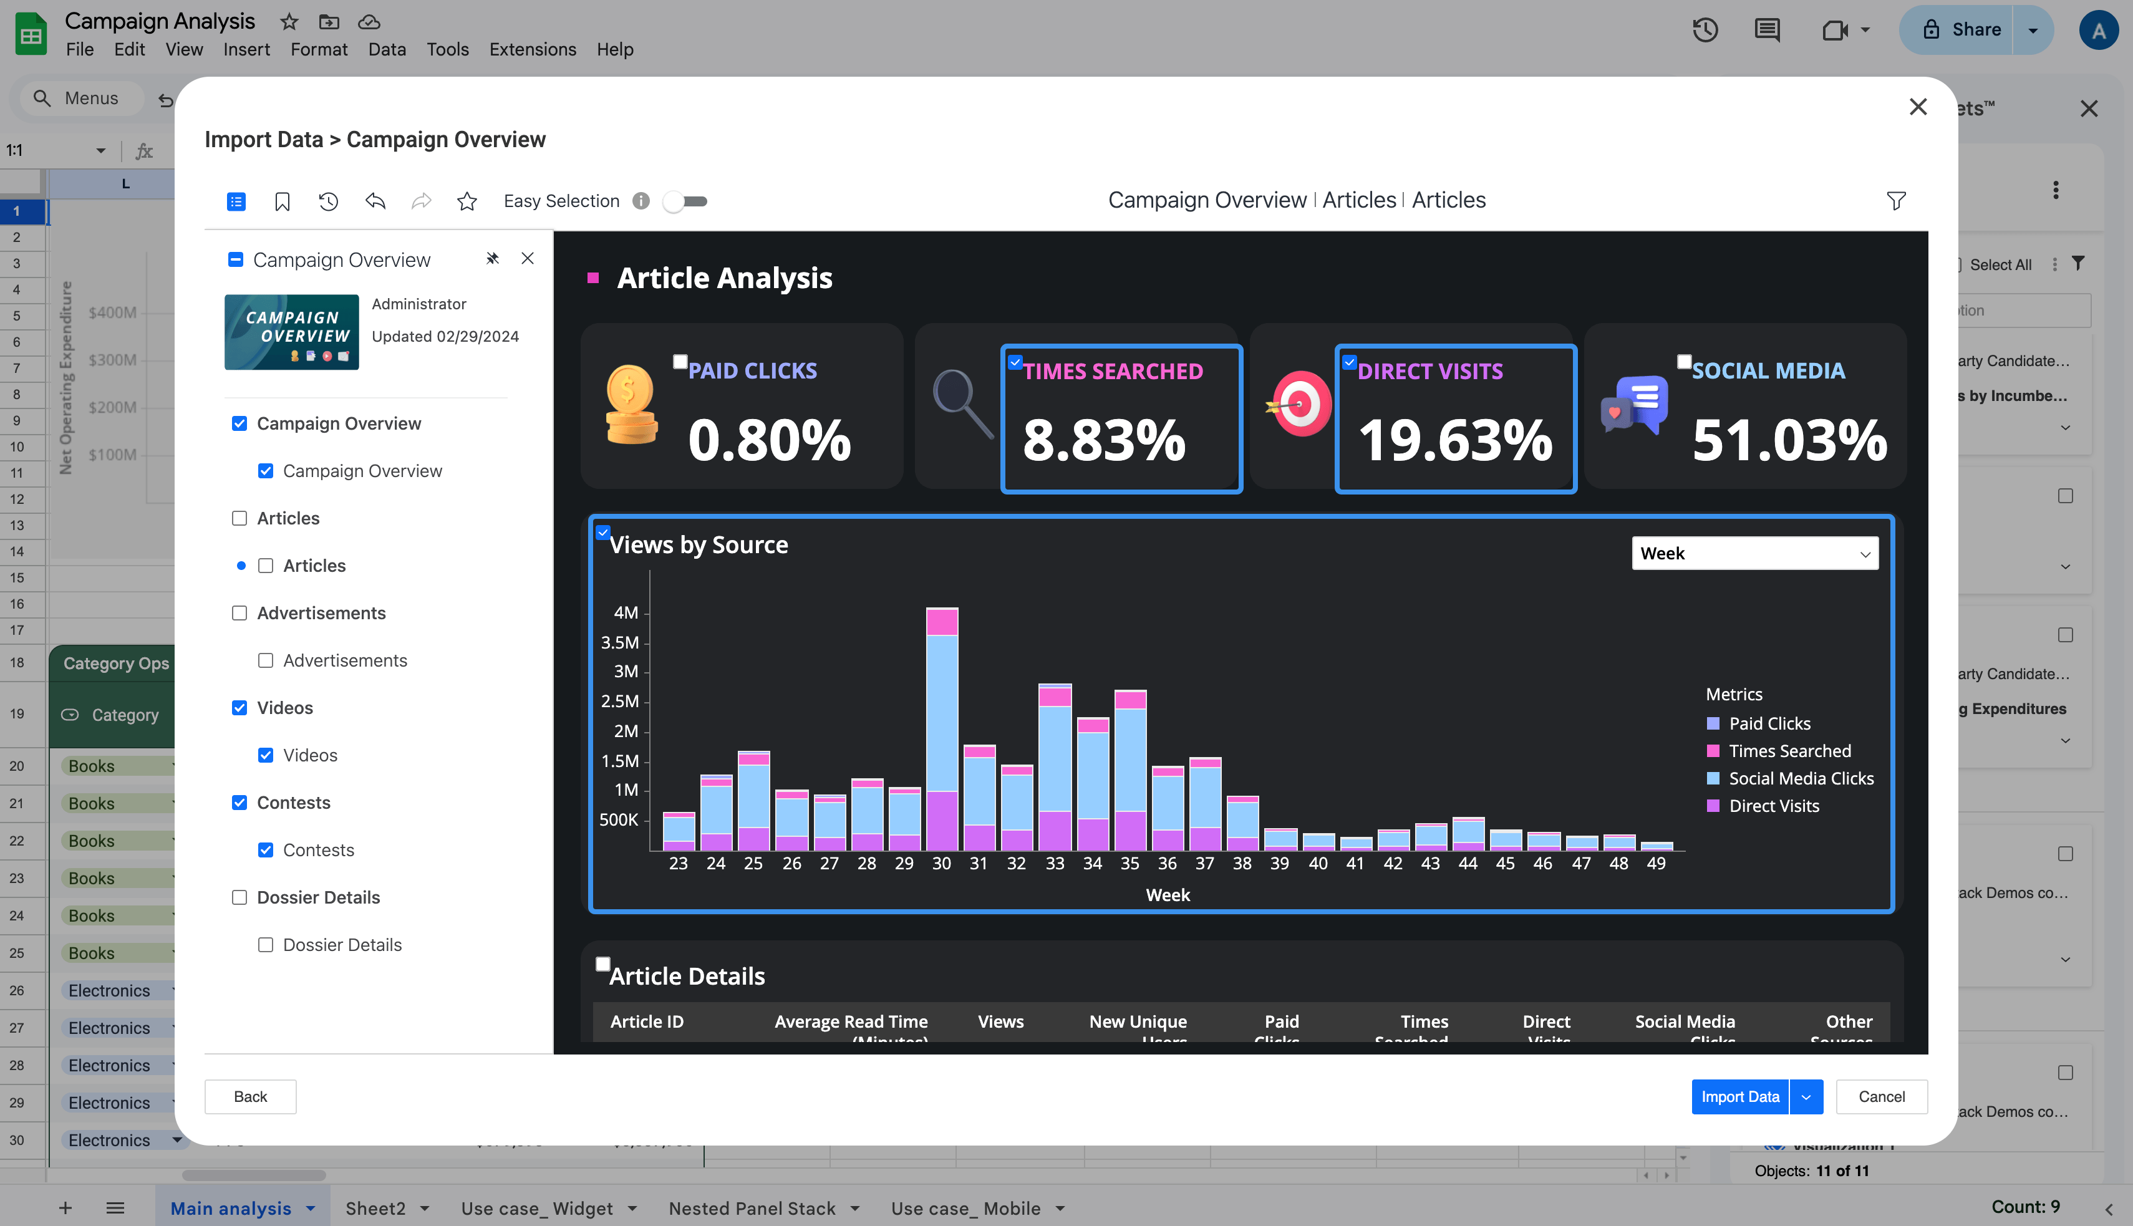Screen dimensions: 2133x1226
Task: Unpin the Campaign Overview panel
Action: point(493,259)
